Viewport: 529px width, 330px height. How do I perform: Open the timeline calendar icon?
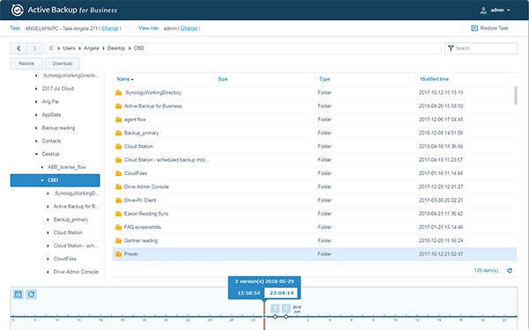(x=19, y=294)
